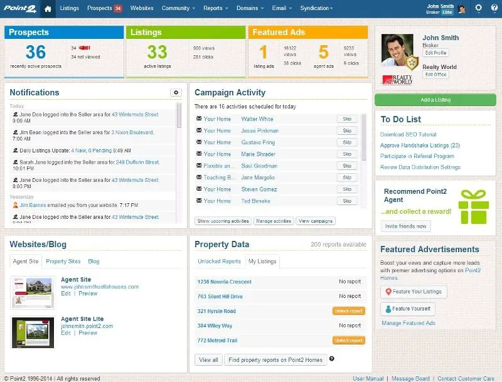The image size is (502, 382).
Task: Open 3 Nixon Boulevard notification link
Action: 132,132
